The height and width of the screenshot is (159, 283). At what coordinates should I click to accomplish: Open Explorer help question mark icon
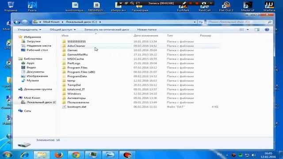267,30
